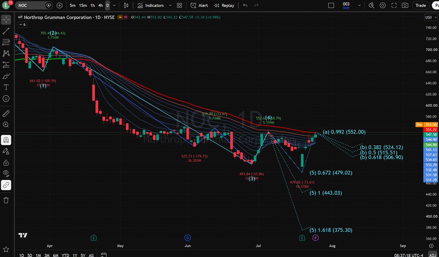439x257 pixels.
Task: Set range to 5Y
Action: pos(83,255)
